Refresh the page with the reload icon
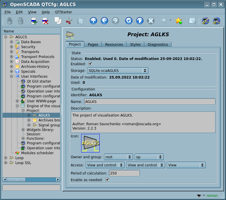Viewport: 226px width, 200px height. tap(129, 21)
